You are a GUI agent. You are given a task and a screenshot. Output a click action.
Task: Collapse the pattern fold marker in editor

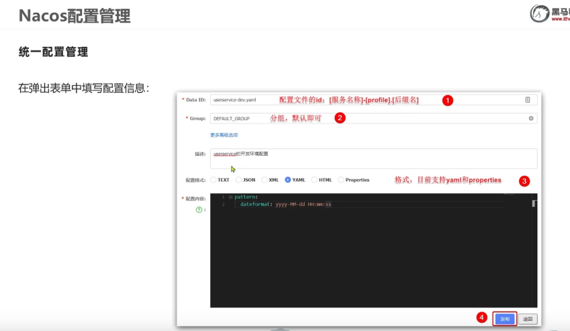pyautogui.click(x=230, y=197)
